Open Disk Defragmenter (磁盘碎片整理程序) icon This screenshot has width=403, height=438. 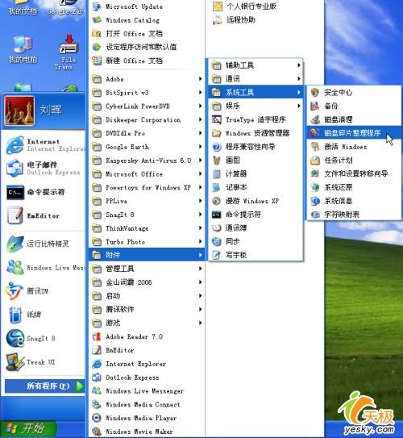click(x=315, y=133)
